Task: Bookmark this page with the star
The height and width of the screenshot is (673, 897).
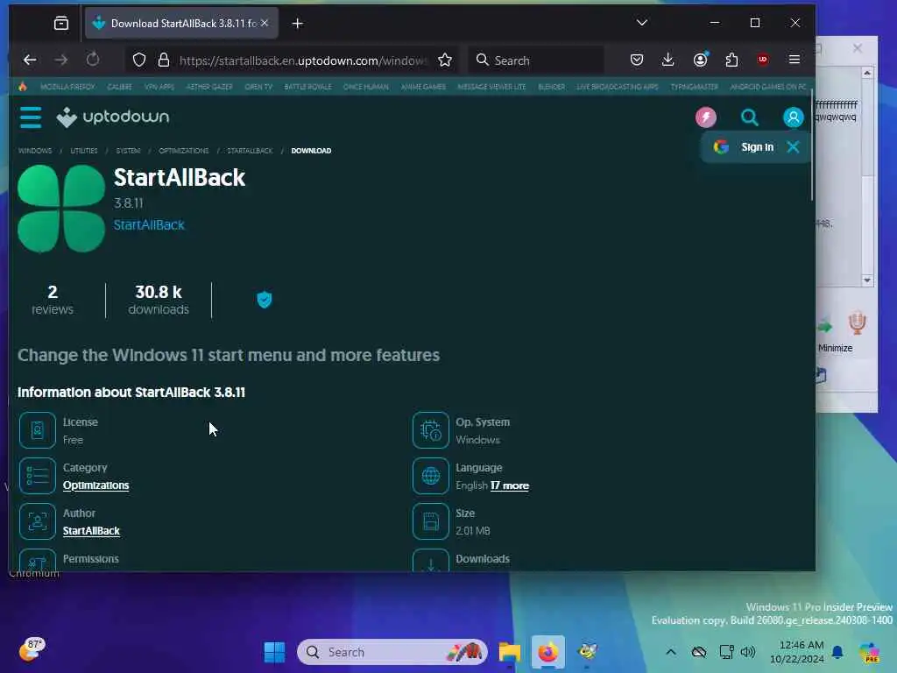Action: pyautogui.click(x=445, y=60)
